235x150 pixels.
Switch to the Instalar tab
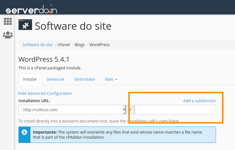pos(30,79)
